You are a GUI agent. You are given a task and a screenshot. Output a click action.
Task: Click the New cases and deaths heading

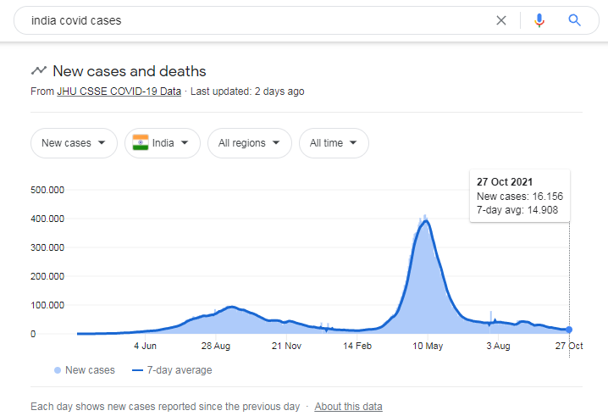(129, 71)
